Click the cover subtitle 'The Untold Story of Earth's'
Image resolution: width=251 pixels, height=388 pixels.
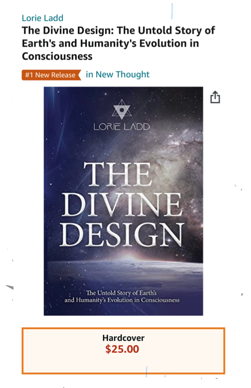[121, 293]
